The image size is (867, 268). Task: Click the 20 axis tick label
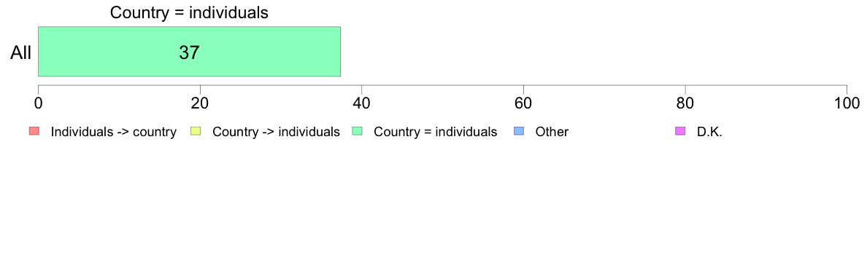pos(200,103)
